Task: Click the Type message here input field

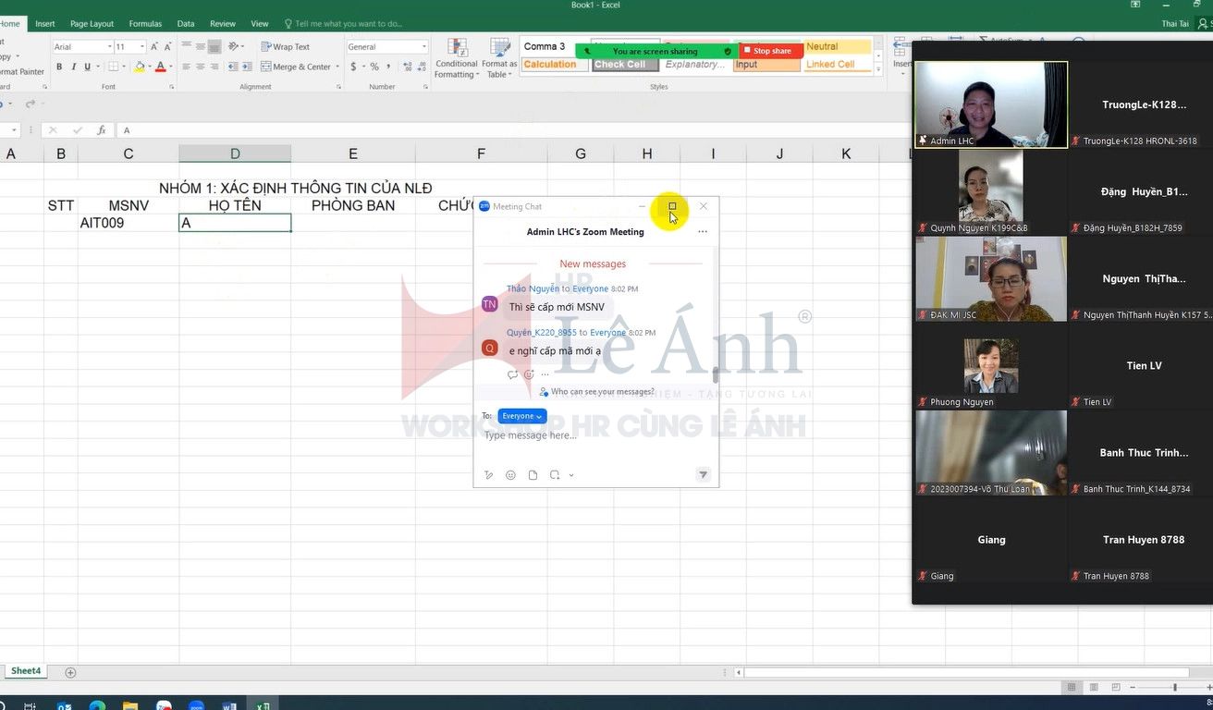Action: coord(592,435)
